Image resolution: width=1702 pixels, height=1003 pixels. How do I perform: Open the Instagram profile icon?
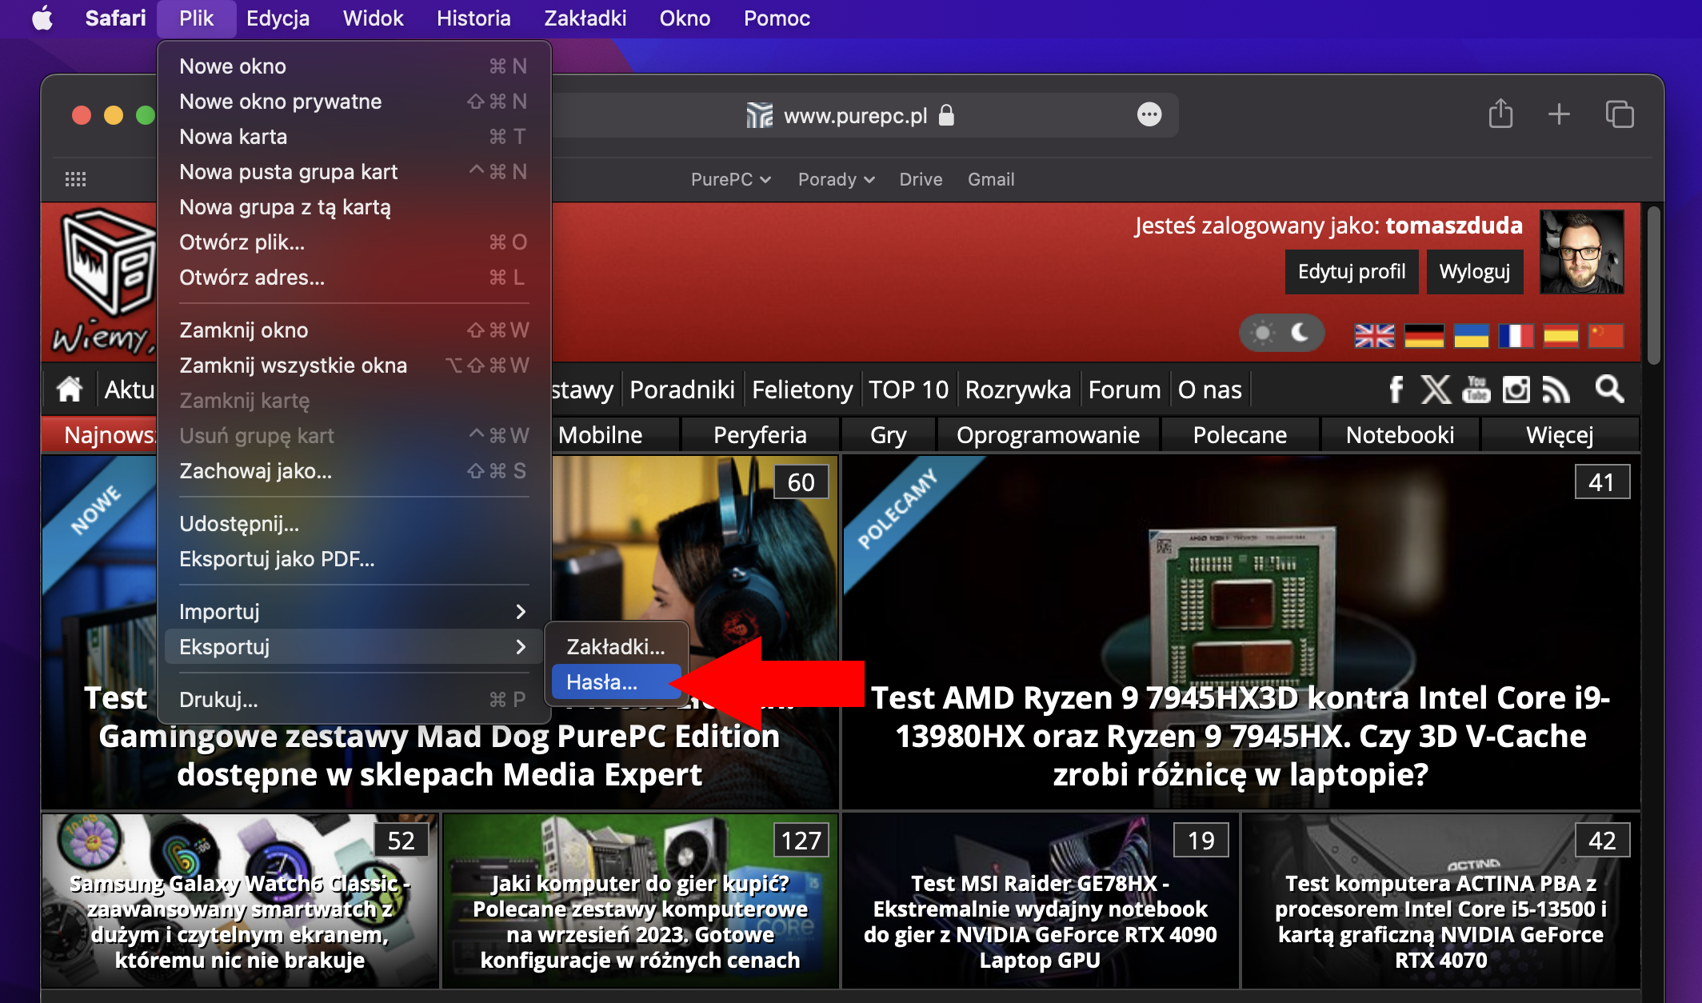point(1515,390)
